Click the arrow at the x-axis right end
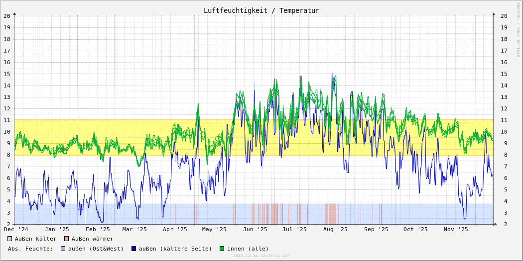 coord(496,224)
